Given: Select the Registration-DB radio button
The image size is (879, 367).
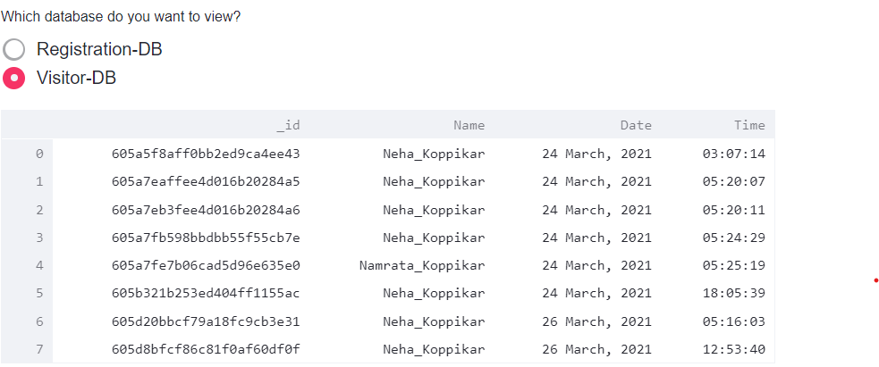Looking at the screenshot, I should (14, 49).
